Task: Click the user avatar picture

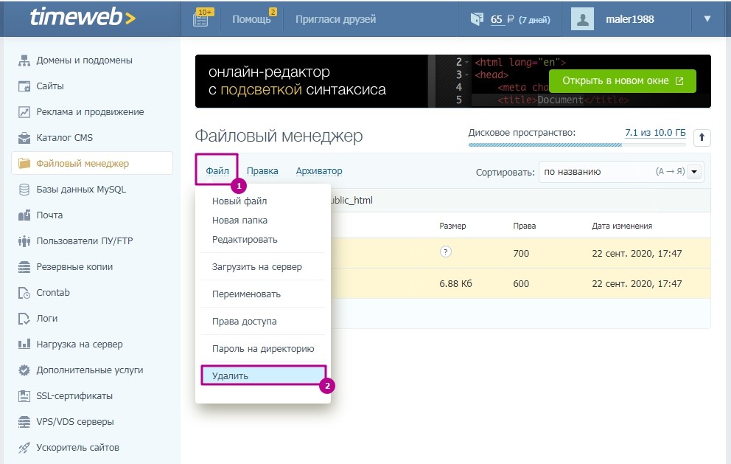Action: tap(582, 19)
